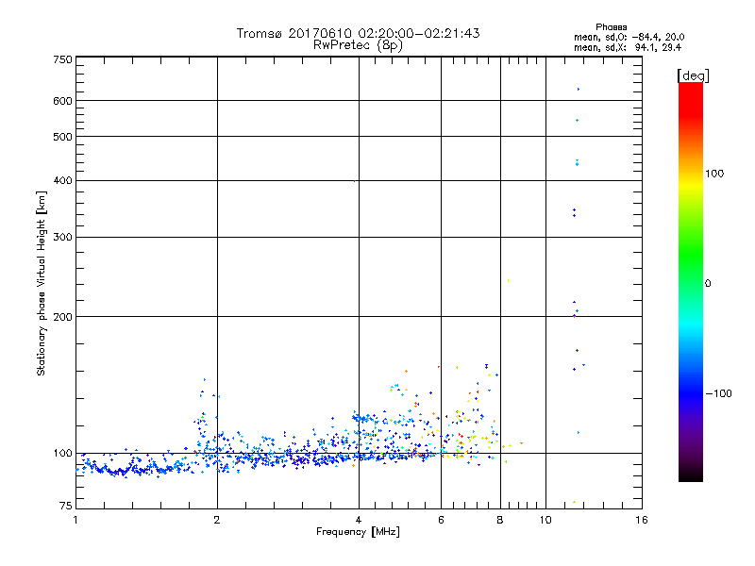Click the x-axis '8' label
This screenshot has width=755, height=566.
500,520
